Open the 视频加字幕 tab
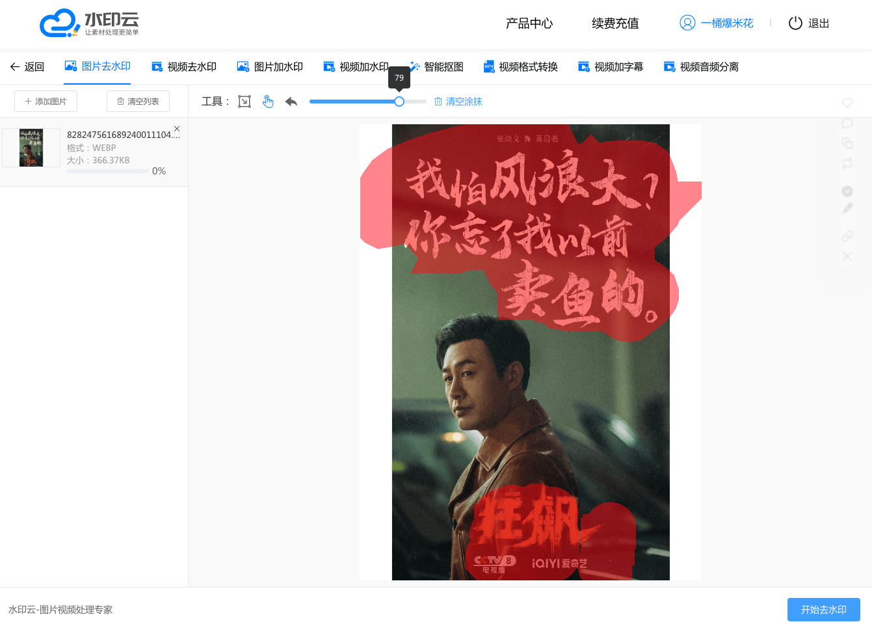Screen dimensions: 872x622 click(x=611, y=66)
